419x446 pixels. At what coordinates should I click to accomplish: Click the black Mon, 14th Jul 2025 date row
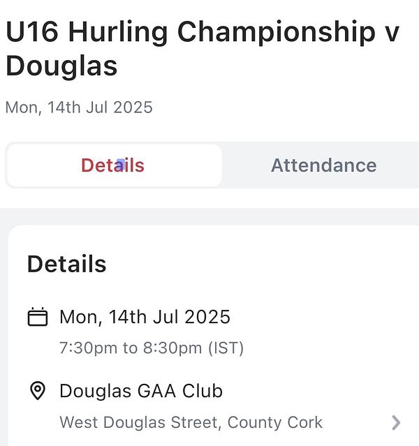click(145, 317)
